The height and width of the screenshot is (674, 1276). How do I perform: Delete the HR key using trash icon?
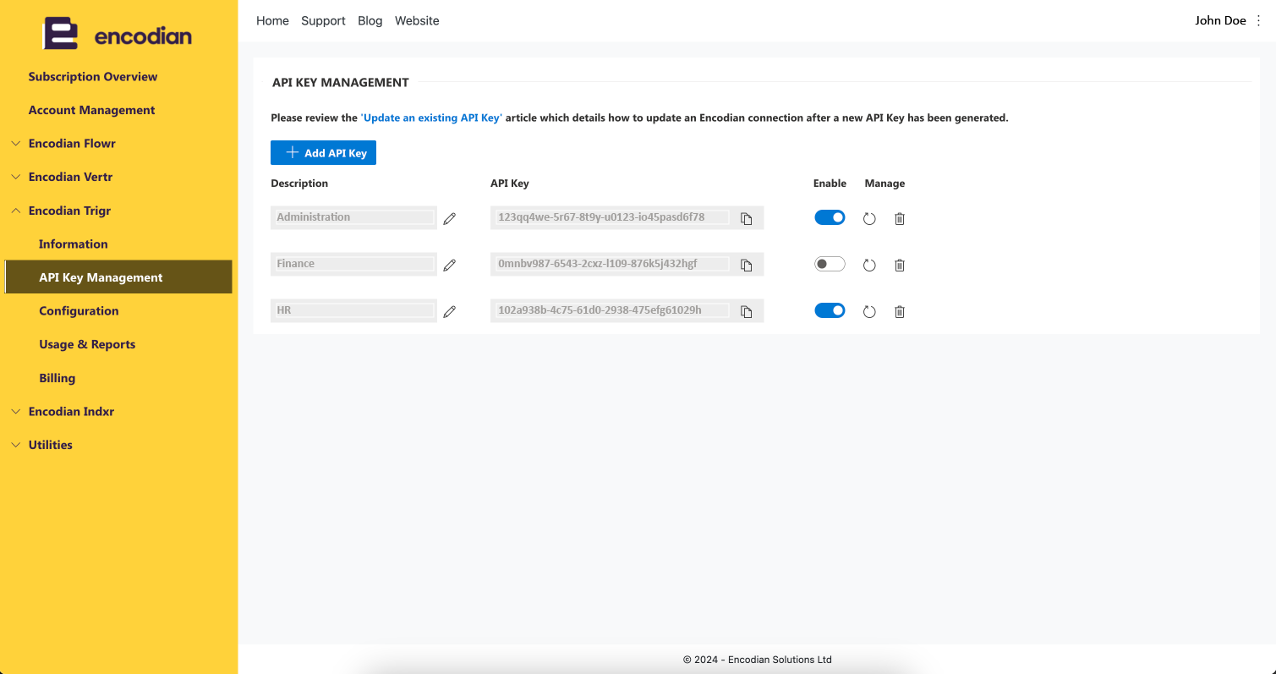[x=900, y=312]
